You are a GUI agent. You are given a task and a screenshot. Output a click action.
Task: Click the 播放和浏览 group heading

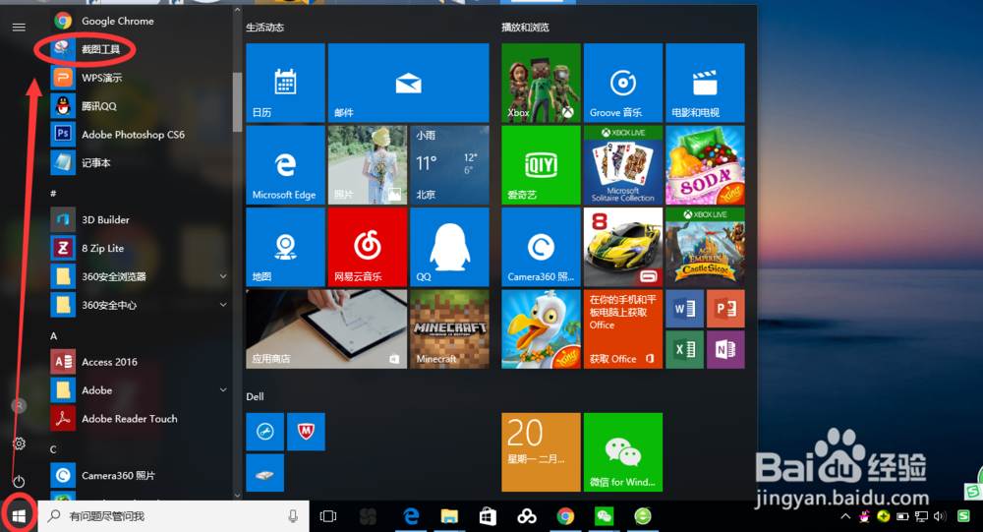(525, 27)
